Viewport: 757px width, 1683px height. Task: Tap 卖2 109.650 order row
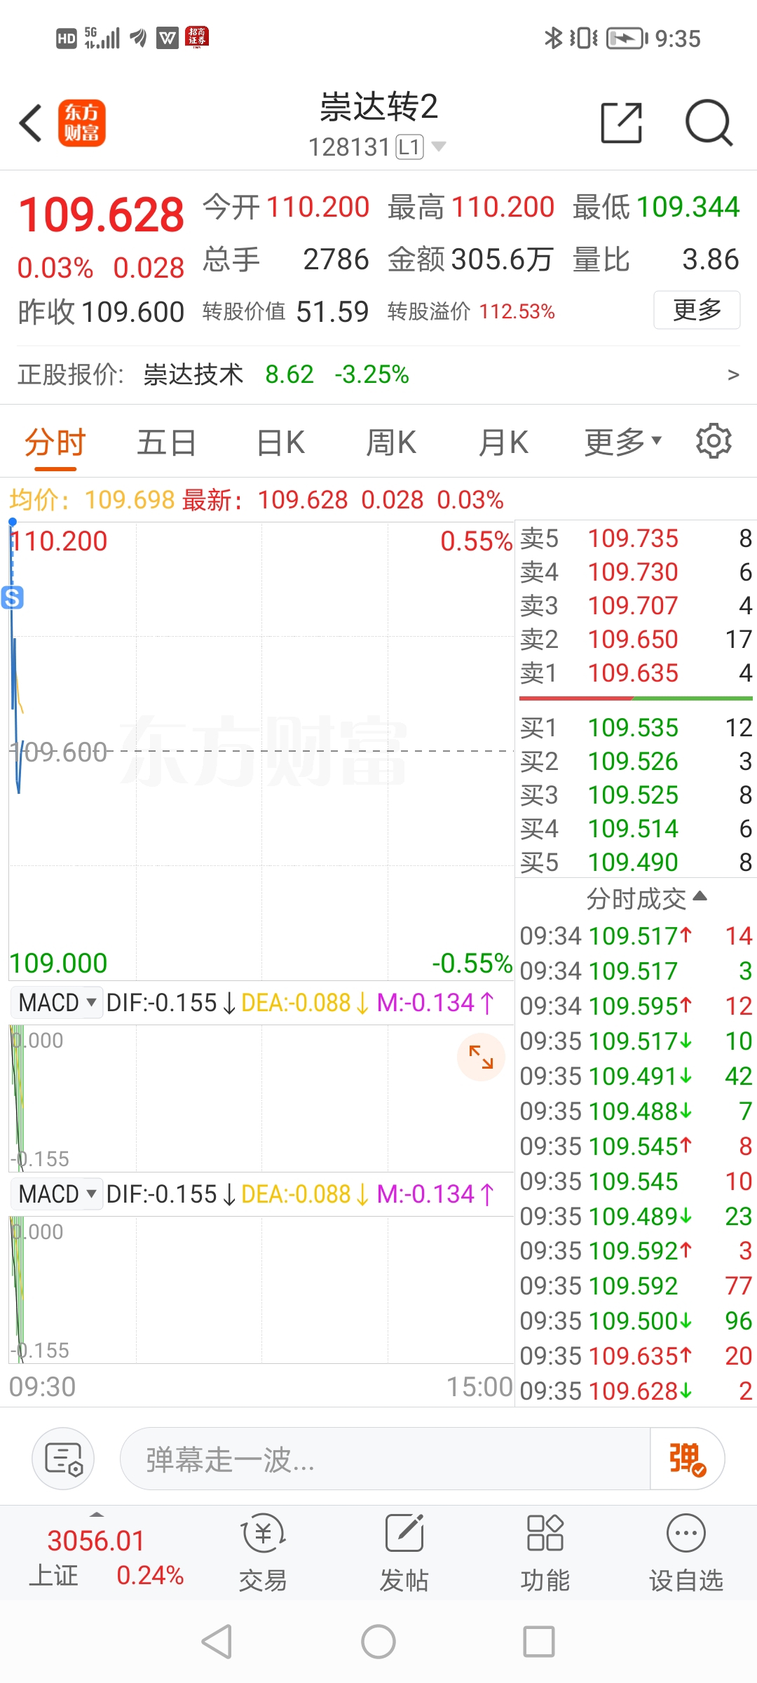636,639
